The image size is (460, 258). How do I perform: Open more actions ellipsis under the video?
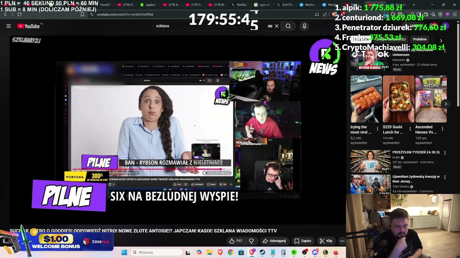[342, 241]
